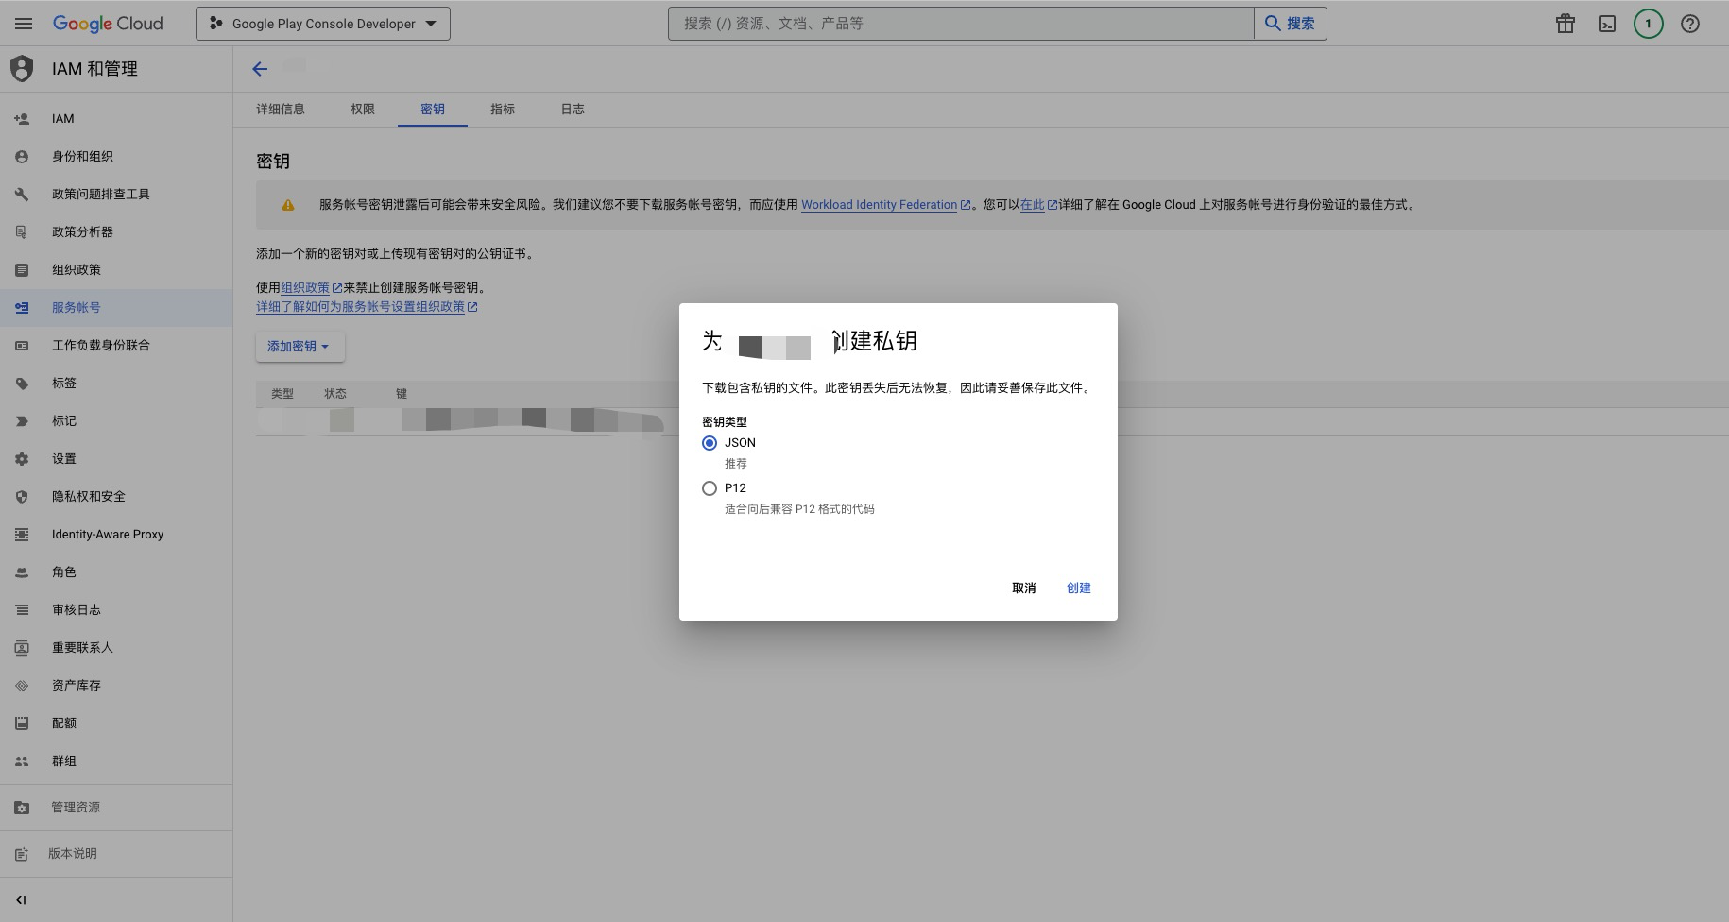Open notifications badge showing 1
Viewport: 1729px width, 922px height.
tap(1649, 24)
